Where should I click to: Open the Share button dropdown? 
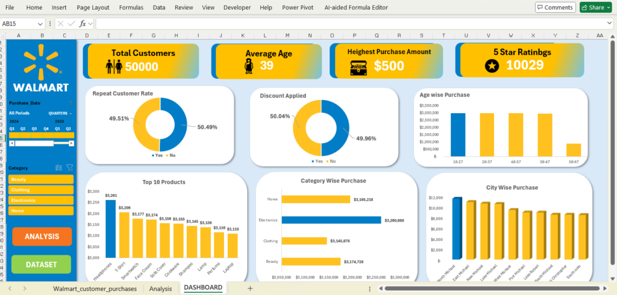609,7
